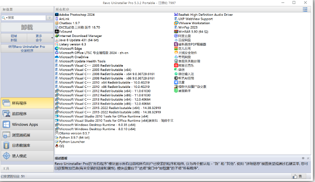Close the 描述面板 description panel
315x182 pixels.
click(308, 158)
